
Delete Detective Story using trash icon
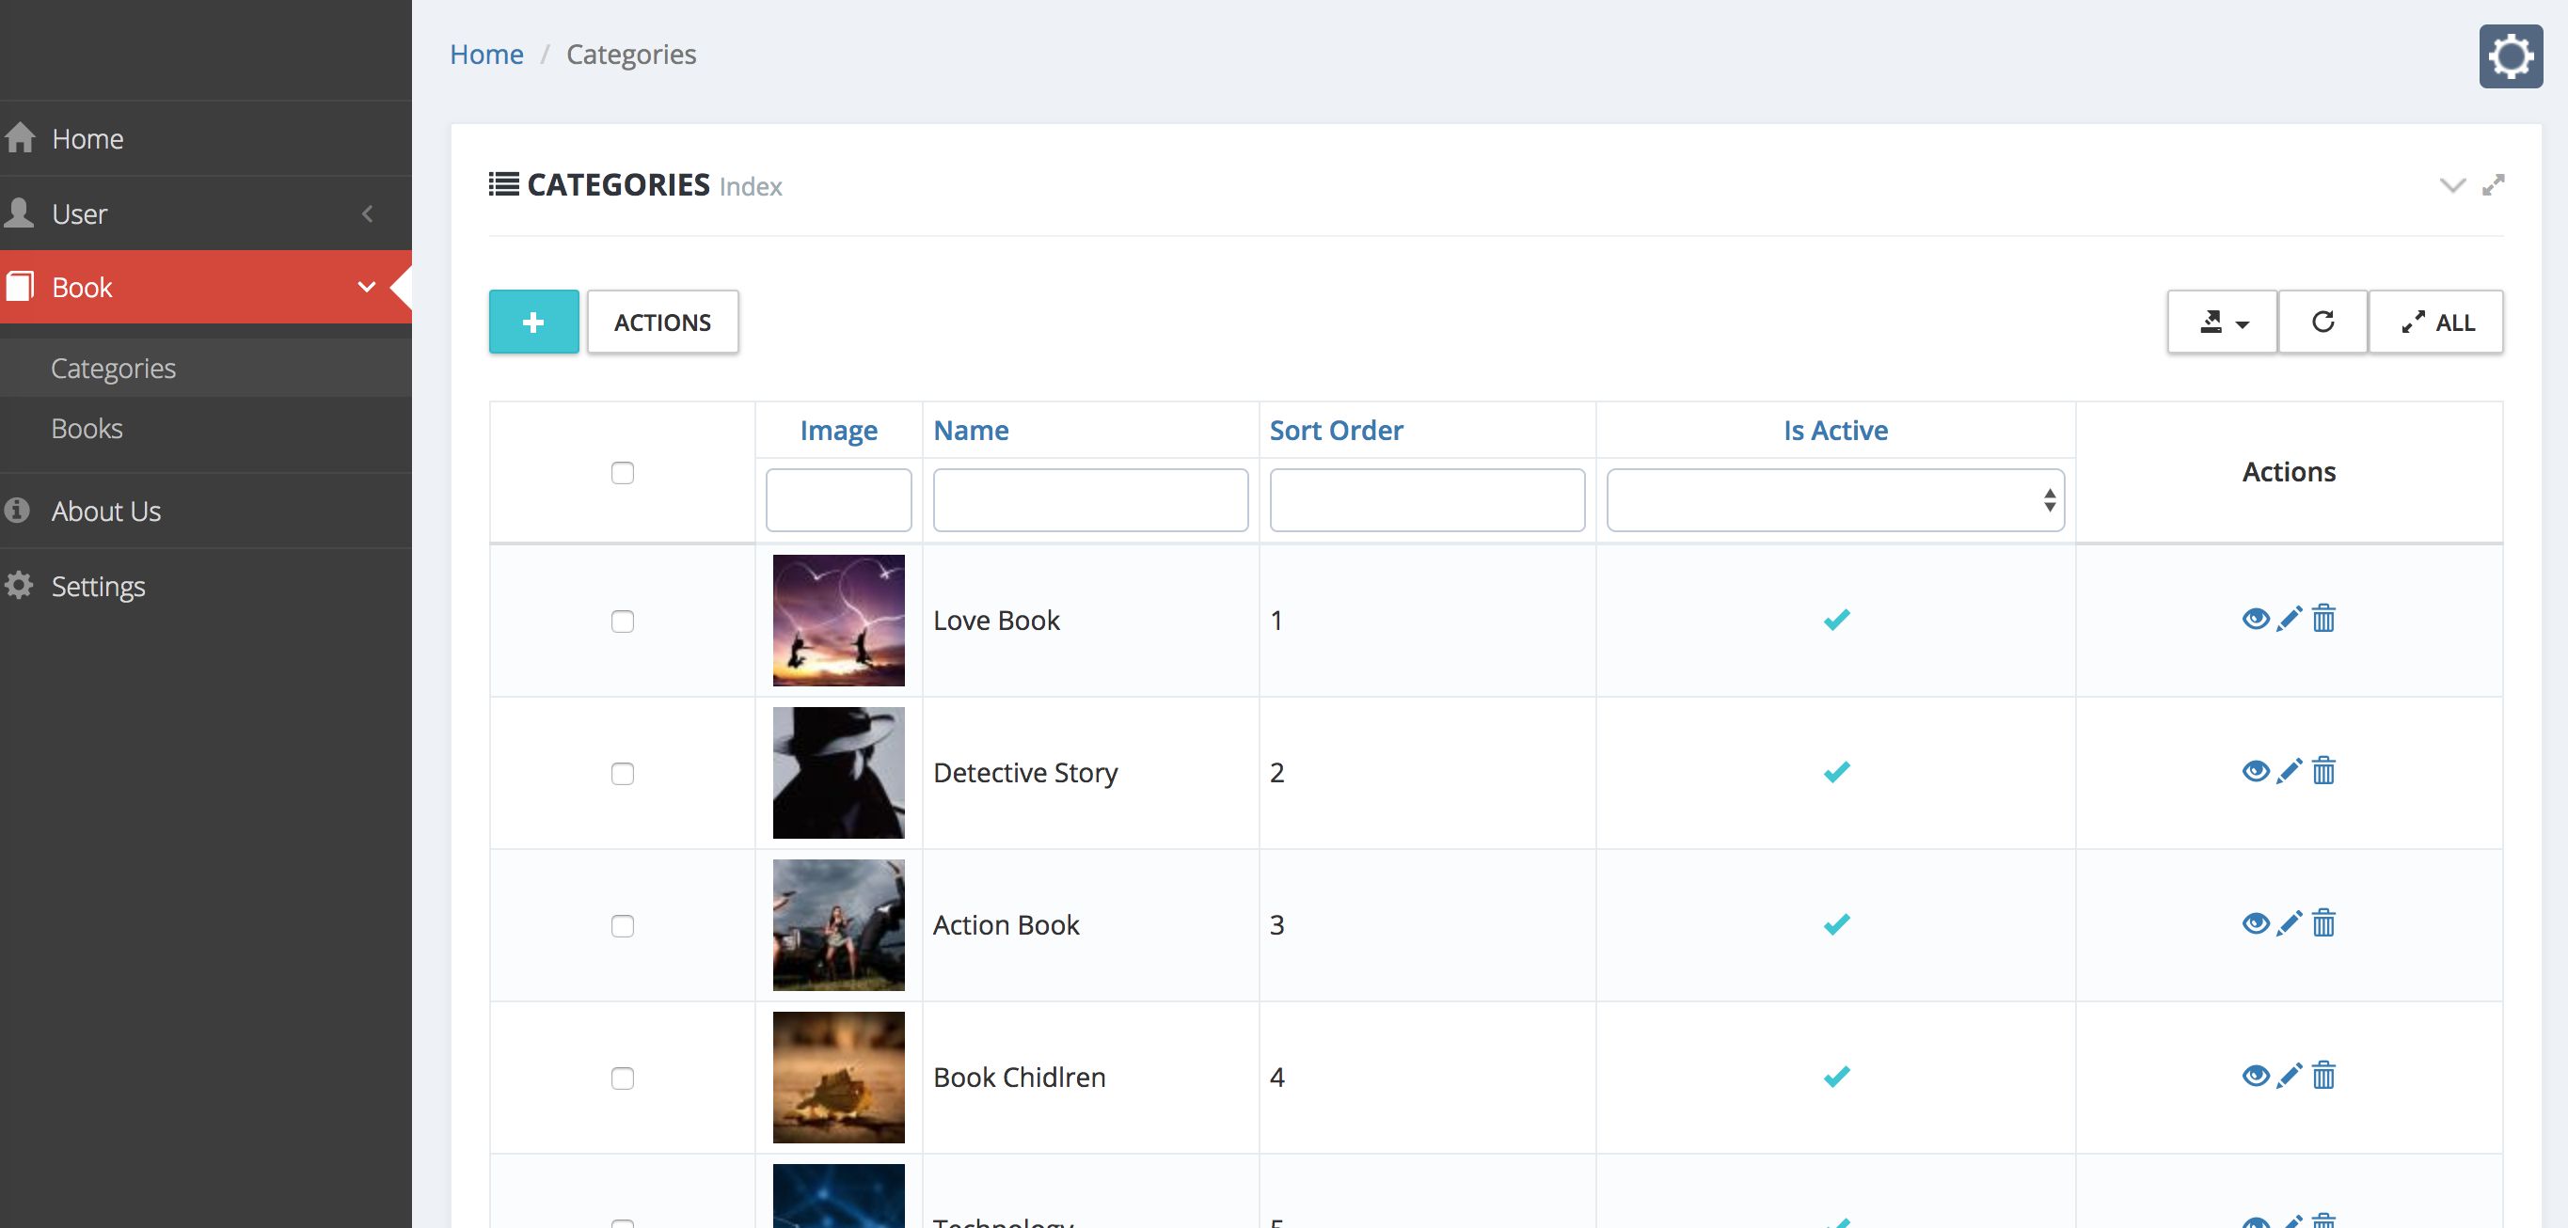(x=2323, y=771)
